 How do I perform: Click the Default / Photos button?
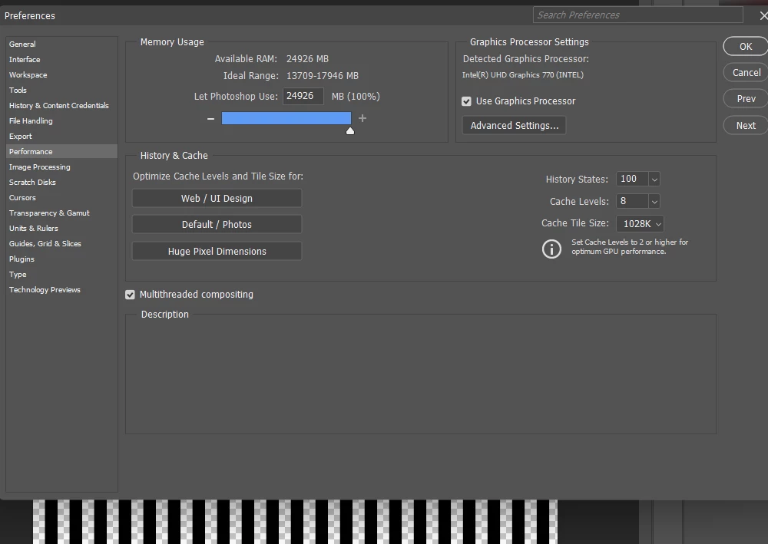[217, 224]
